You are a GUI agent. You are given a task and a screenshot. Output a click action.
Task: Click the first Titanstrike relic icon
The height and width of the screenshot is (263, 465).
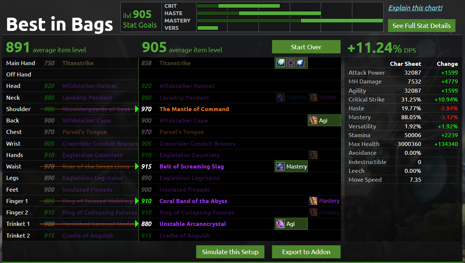pos(281,63)
